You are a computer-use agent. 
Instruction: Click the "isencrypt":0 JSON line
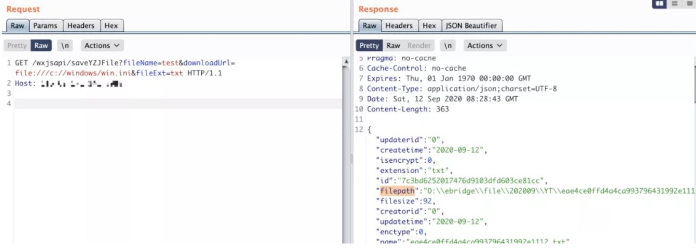[405, 160]
